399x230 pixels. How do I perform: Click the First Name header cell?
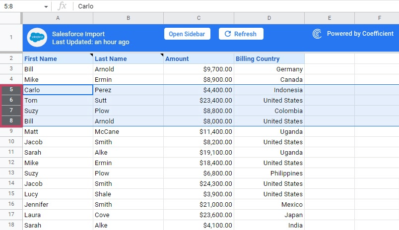pos(58,58)
